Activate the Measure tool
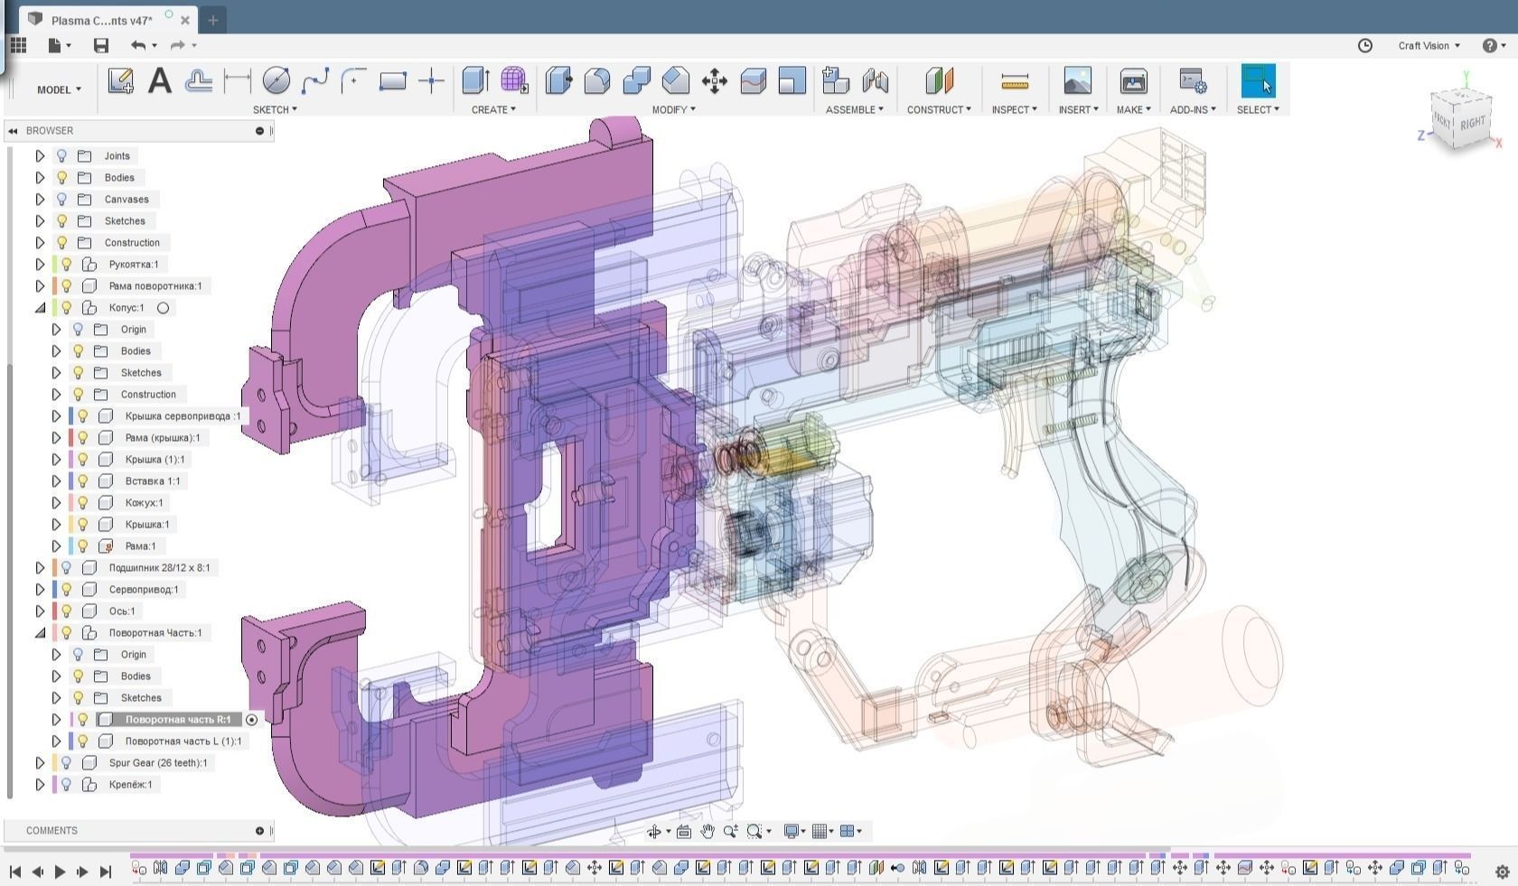The width and height of the screenshot is (1518, 886). click(x=1015, y=81)
